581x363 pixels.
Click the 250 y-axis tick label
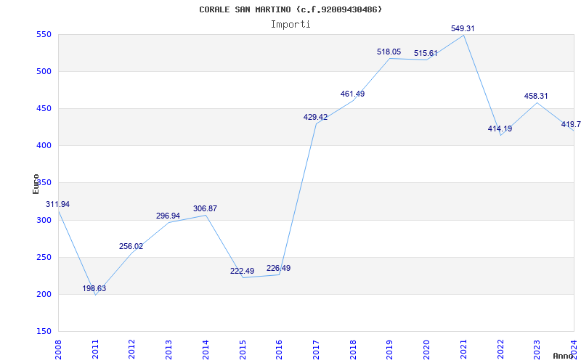[x=44, y=258]
